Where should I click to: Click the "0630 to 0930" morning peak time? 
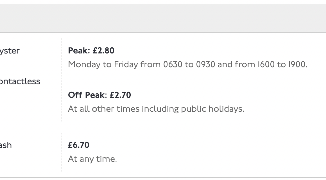(189, 65)
